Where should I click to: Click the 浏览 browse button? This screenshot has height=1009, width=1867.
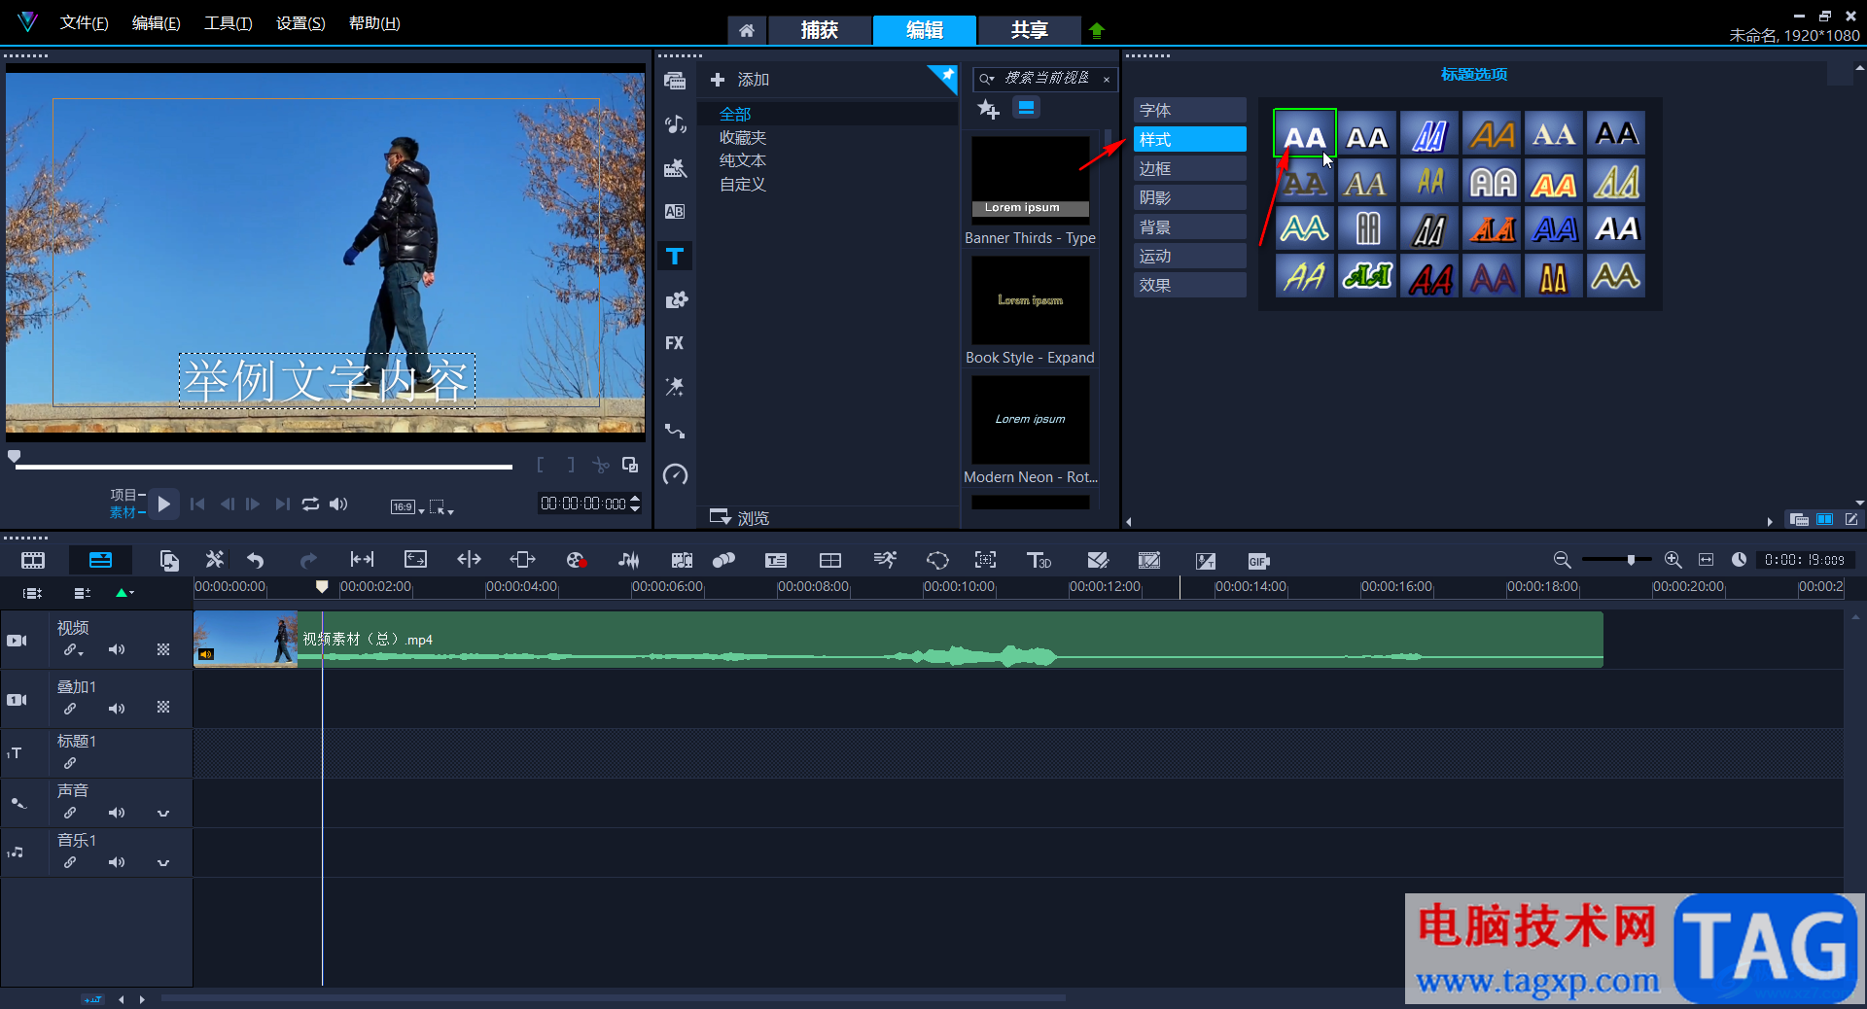pos(740,517)
